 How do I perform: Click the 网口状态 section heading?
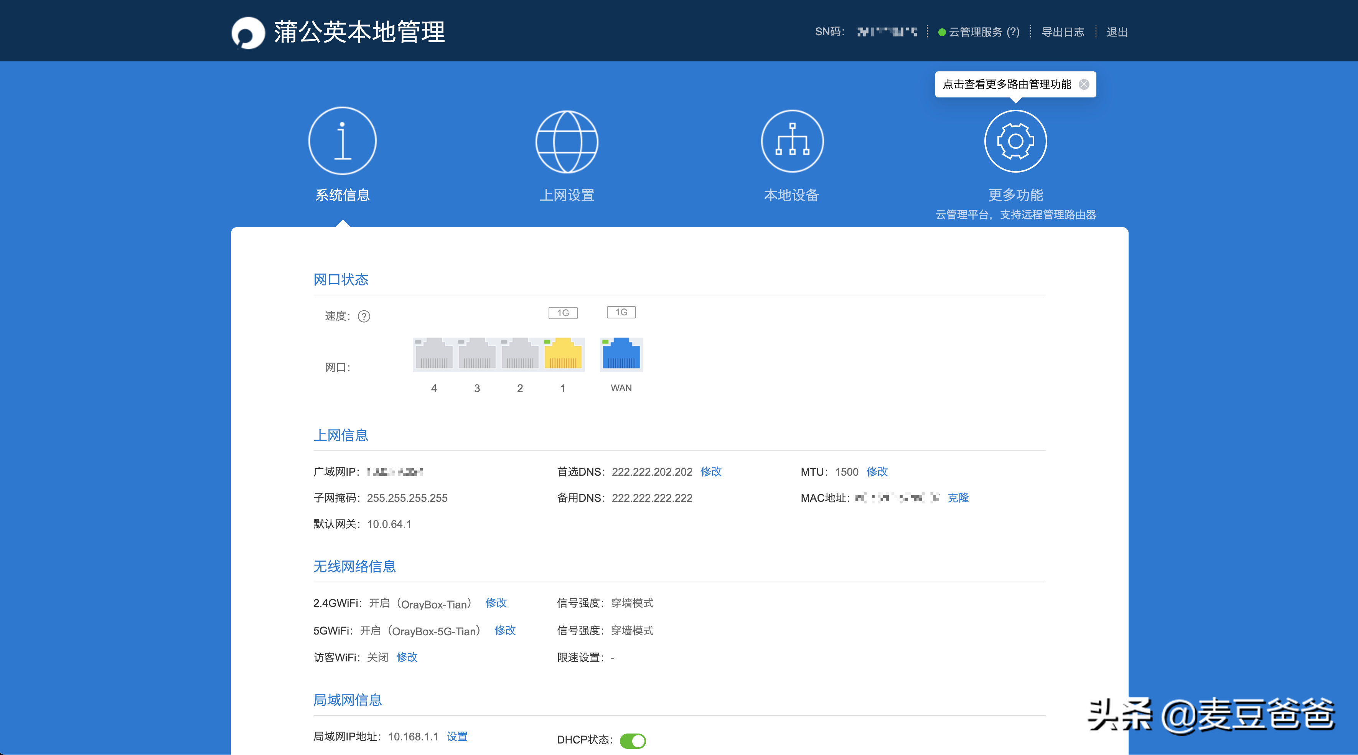tap(341, 279)
